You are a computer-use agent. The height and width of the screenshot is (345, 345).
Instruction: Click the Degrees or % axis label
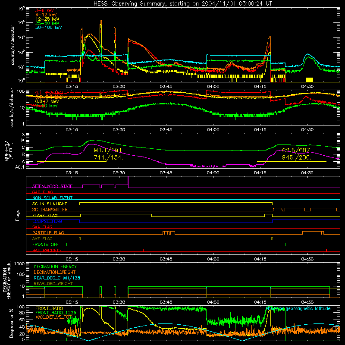[11, 323]
